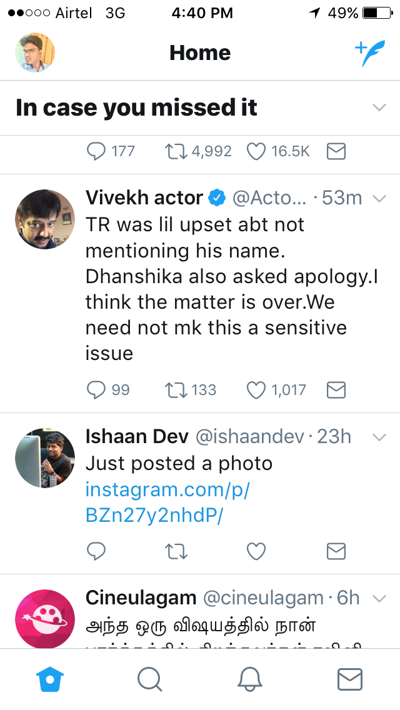Open the Cineulagam profile name
Image resolution: width=400 pixels, height=710 pixels.
tap(141, 598)
